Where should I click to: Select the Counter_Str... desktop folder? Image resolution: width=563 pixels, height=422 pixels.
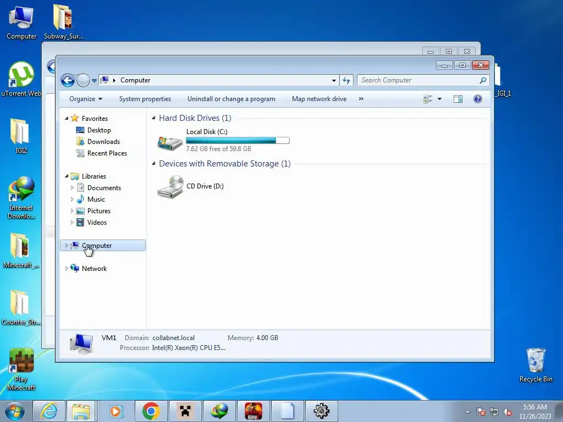coord(21,308)
